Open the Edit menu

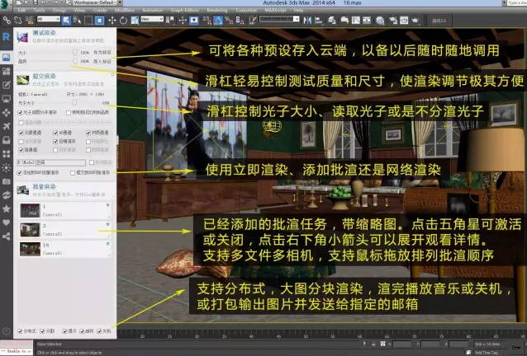[x=21, y=10]
